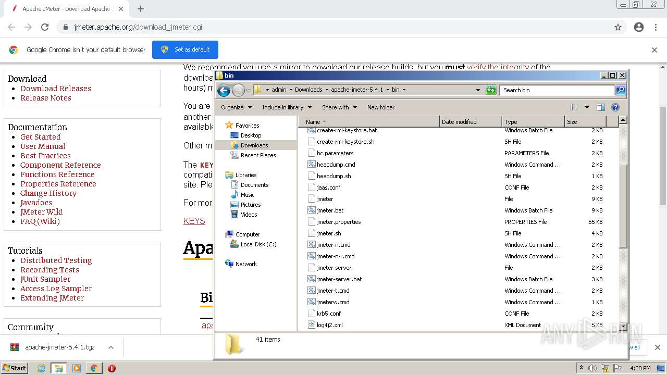667x375 pixels.
Task: Click Explorer forward arrow button
Action: (238, 90)
